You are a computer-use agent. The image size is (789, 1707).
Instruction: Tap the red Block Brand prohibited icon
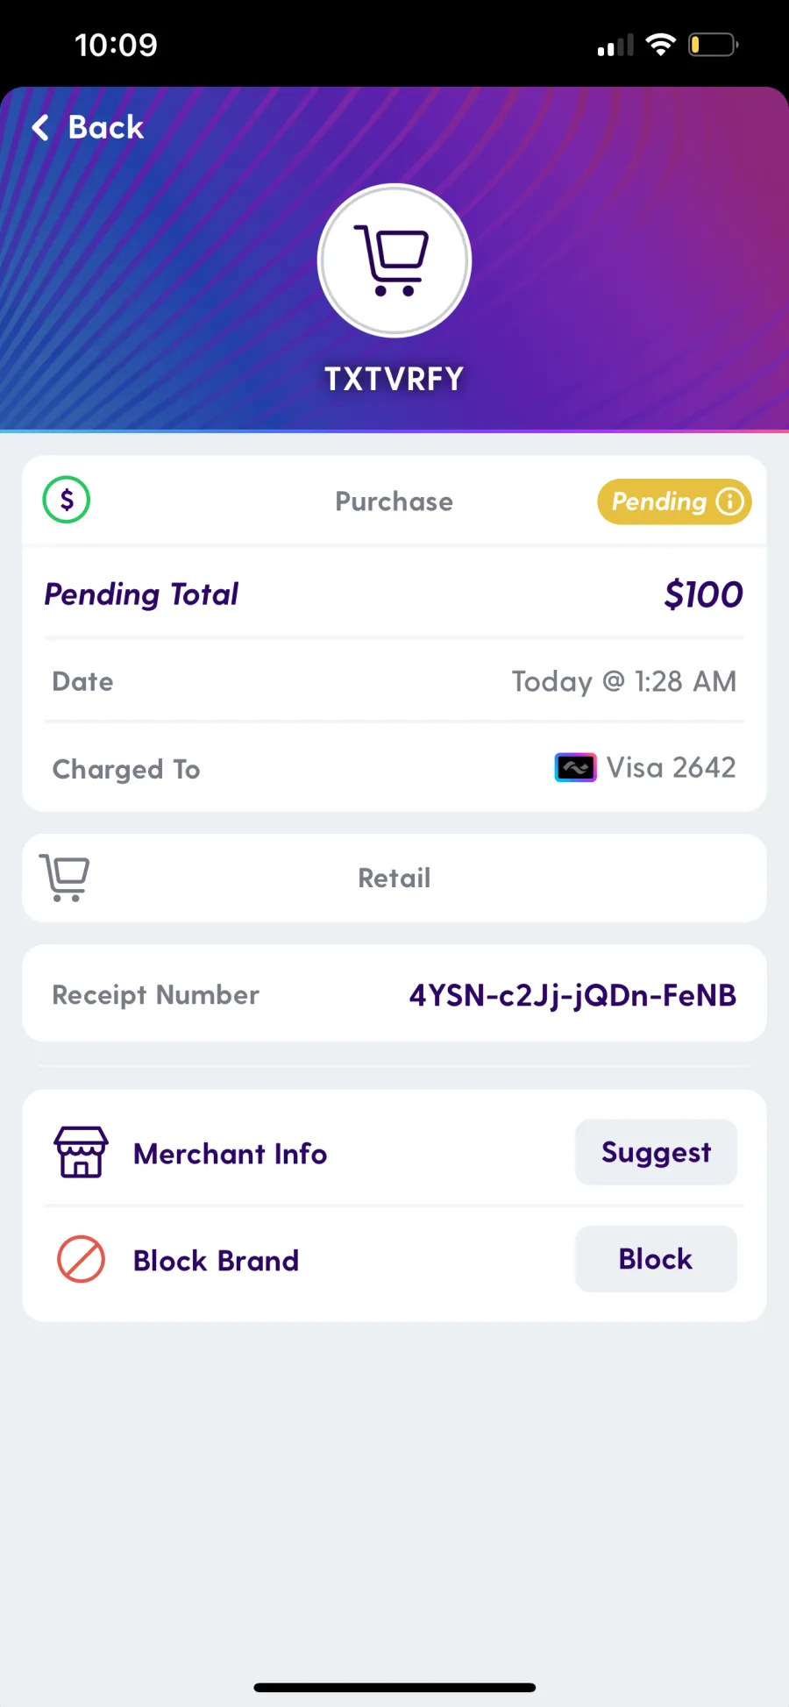(x=81, y=1259)
